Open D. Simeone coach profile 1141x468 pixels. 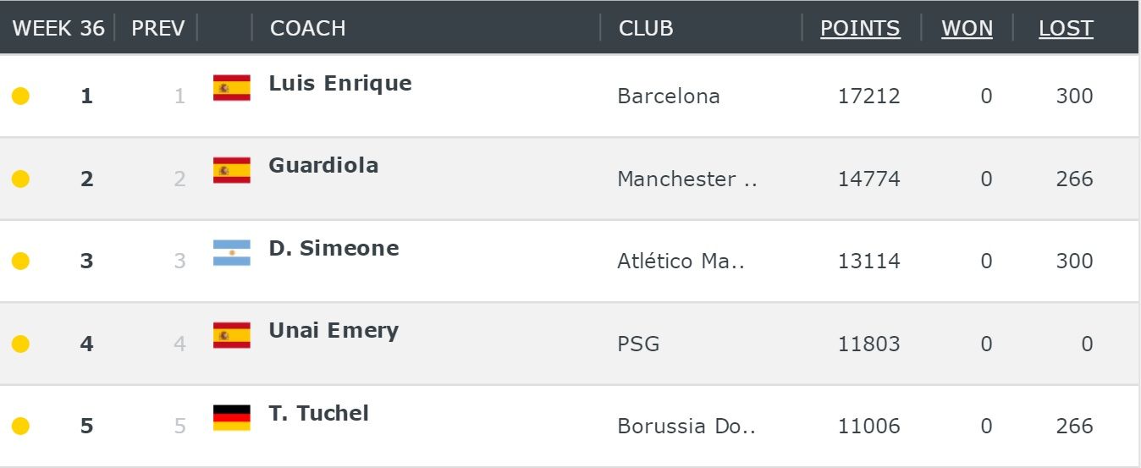point(333,248)
